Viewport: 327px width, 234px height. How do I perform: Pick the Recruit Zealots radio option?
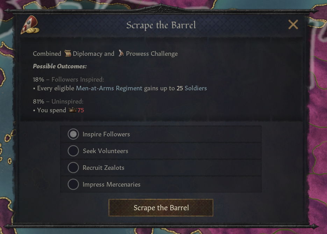(73, 168)
